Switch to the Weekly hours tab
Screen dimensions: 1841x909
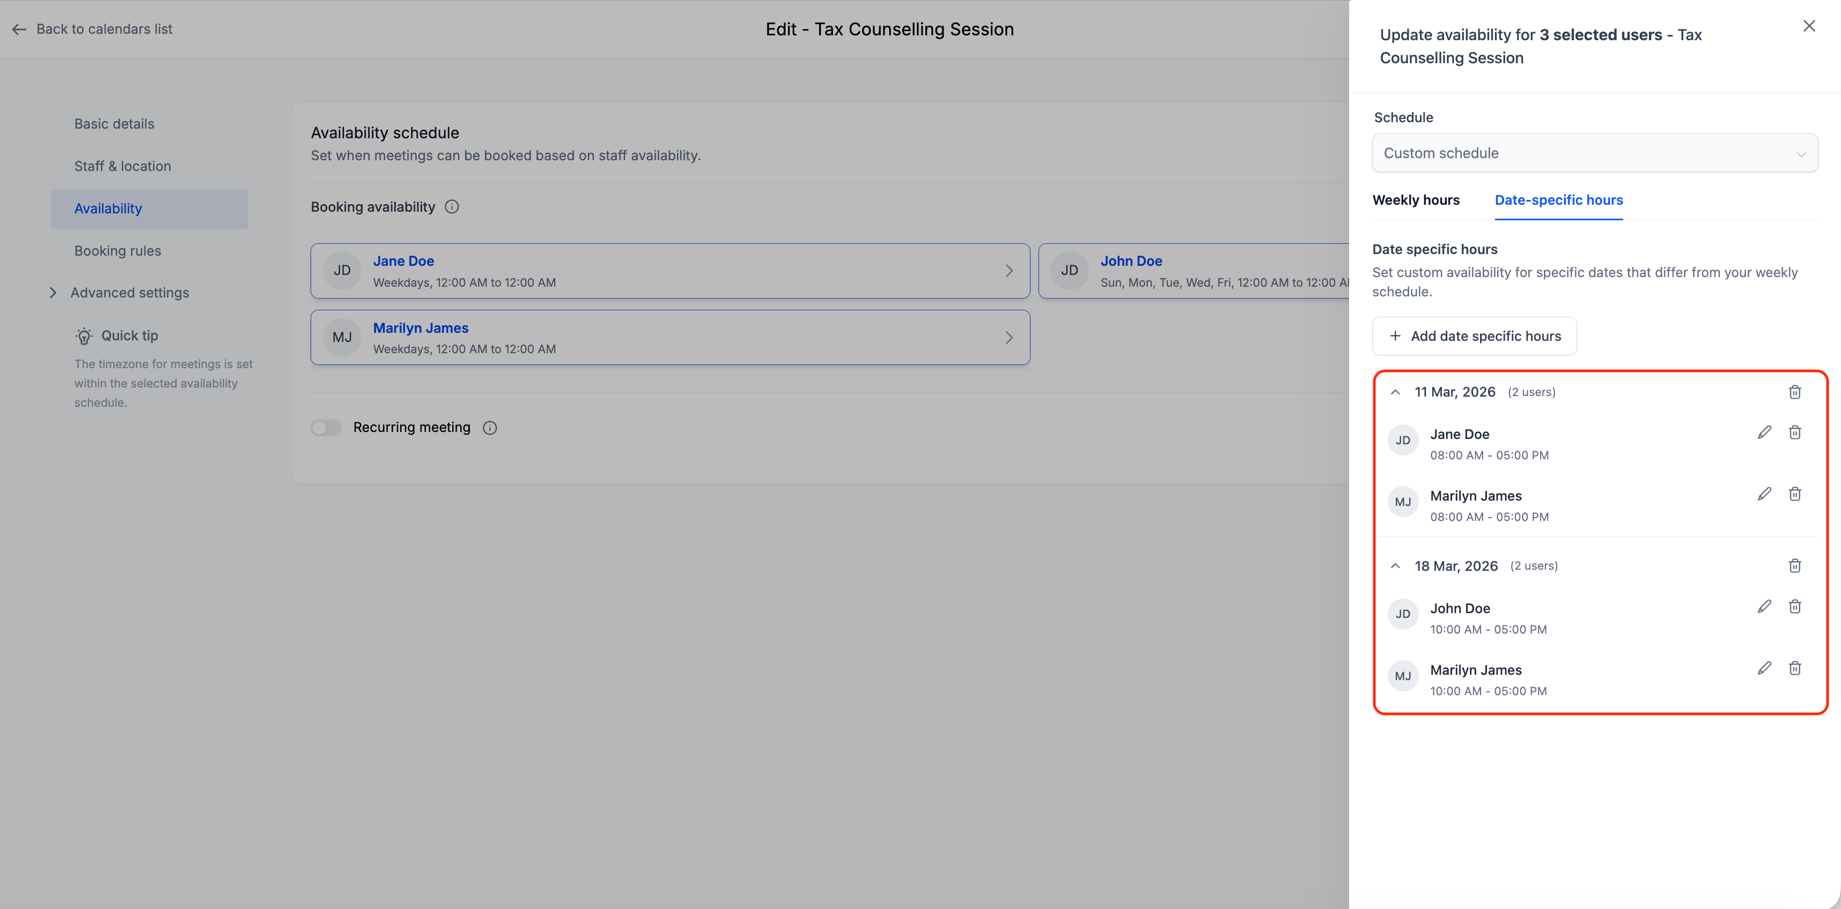pyautogui.click(x=1415, y=200)
